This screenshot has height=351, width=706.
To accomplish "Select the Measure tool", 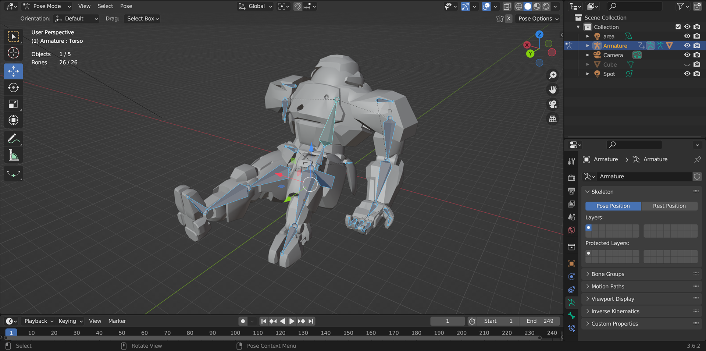I will tap(14, 155).
